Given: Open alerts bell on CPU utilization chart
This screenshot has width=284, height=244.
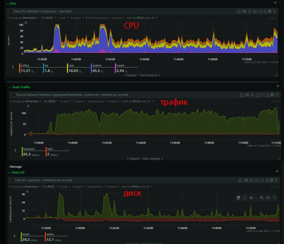Looking at the screenshot, I should [239, 11].
